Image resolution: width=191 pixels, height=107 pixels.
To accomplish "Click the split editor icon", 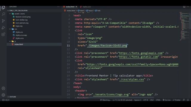I will (184, 7).
